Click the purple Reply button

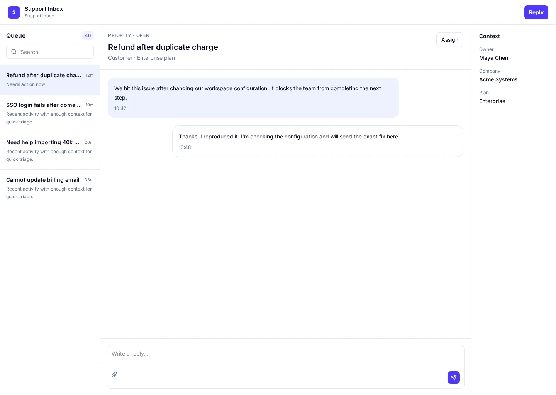click(x=536, y=12)
